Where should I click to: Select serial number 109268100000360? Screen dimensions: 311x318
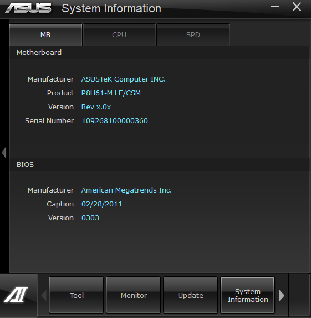tap(115, 121)
